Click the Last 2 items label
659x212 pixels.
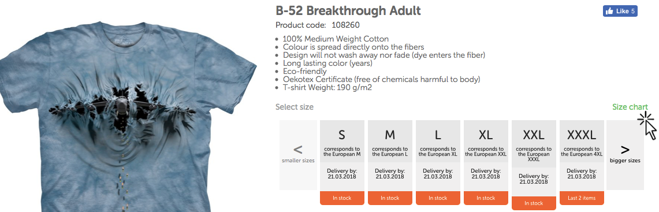click(582, 198)
